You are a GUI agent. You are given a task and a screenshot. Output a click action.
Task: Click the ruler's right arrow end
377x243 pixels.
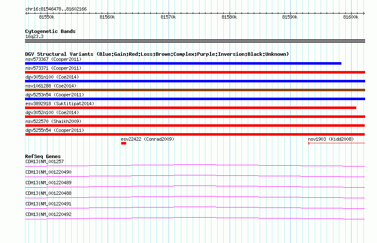tap(364, 14)
